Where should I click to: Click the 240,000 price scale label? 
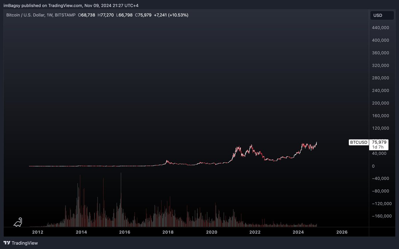[x=381, y=90]
